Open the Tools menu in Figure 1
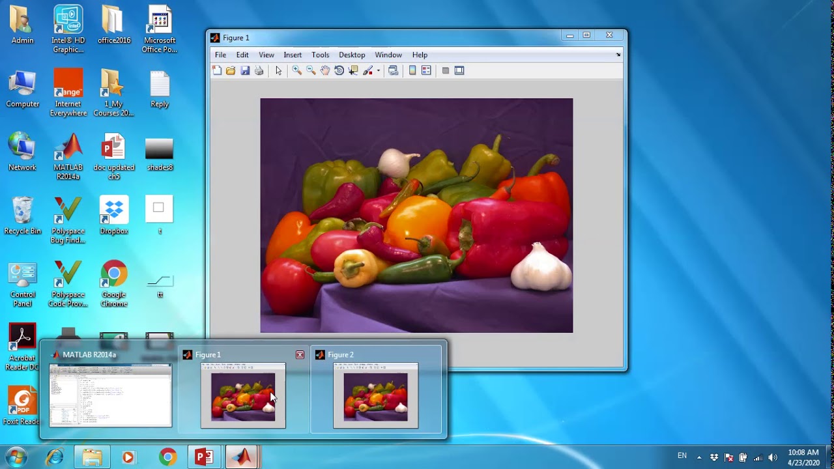The image size is (834, 469). [x=321, y=55]
